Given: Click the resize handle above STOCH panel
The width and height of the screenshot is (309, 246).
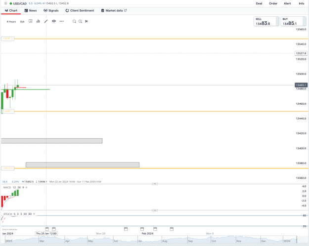Looking at the screenshot, I should (155, 210).
